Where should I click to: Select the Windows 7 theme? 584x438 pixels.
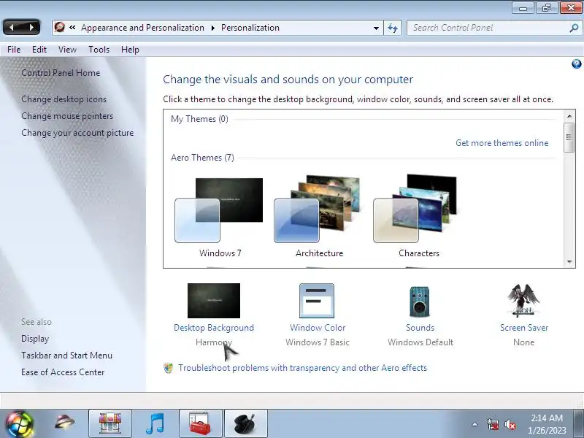pos(220,218)
